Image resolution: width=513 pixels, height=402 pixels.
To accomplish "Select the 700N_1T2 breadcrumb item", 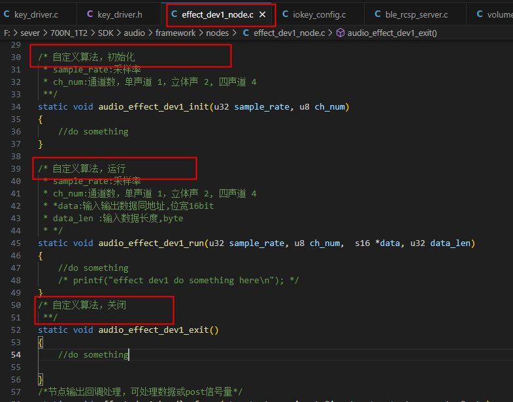I will click(69, 33).
